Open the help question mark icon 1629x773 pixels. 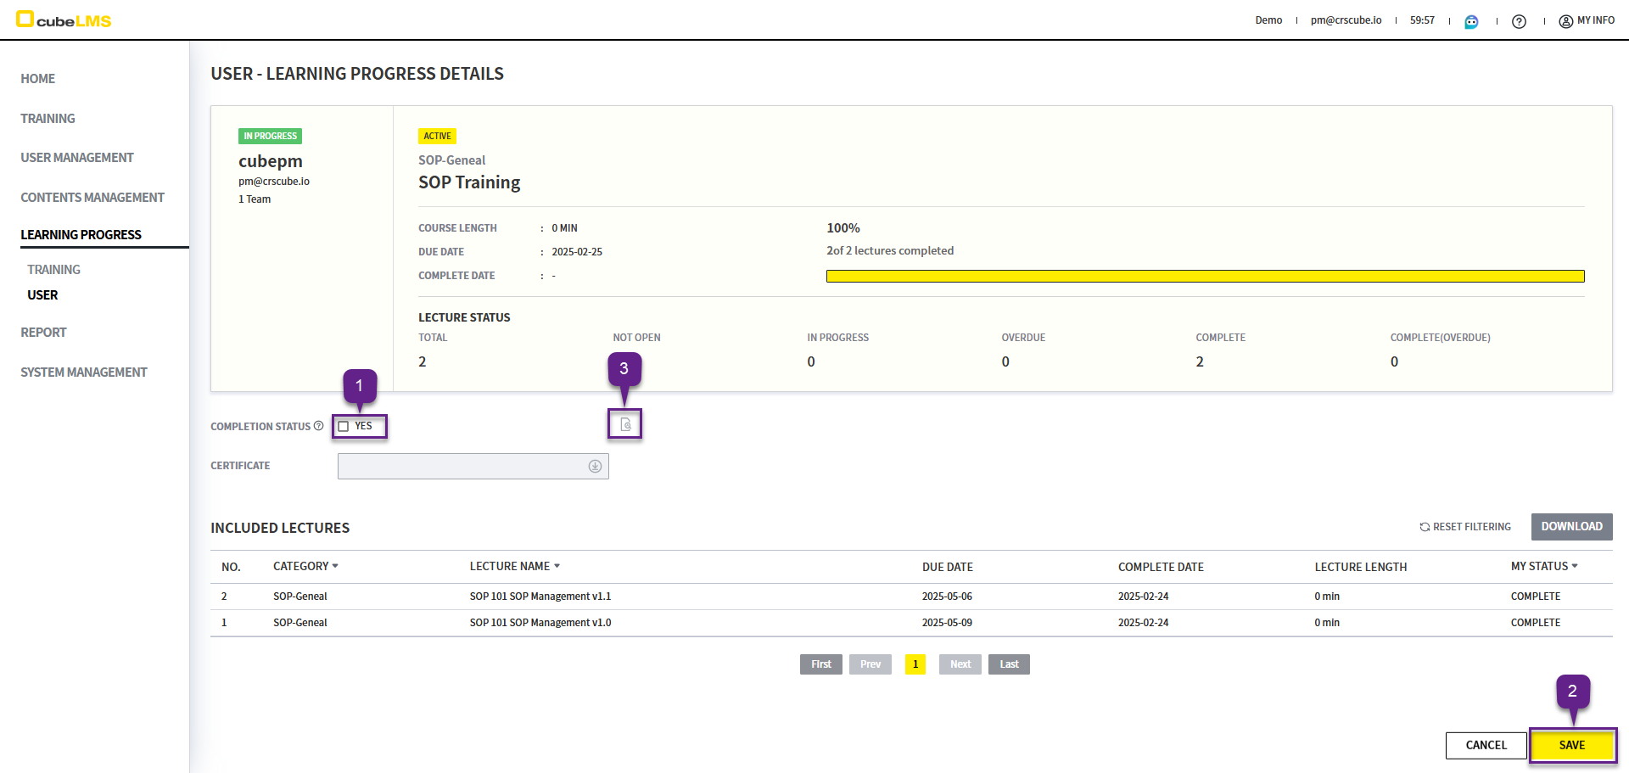point(1519,21)
